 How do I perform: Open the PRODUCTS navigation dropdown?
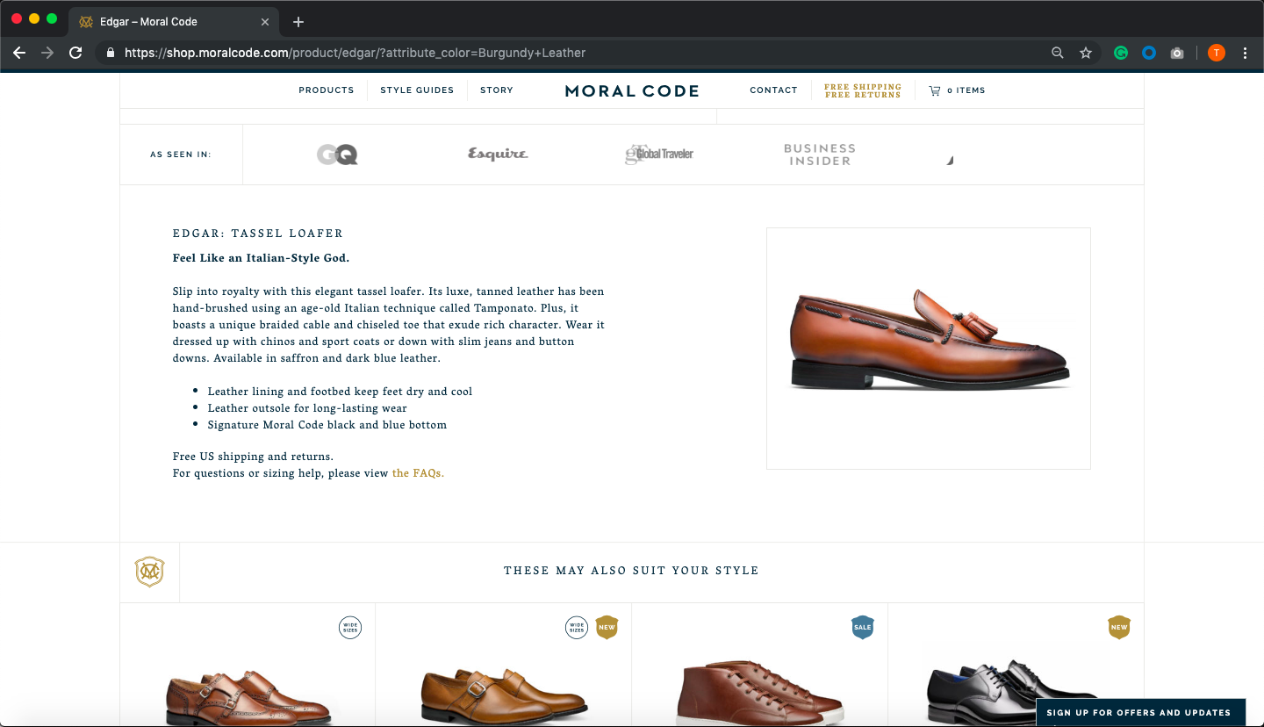[x=326, y=90]
